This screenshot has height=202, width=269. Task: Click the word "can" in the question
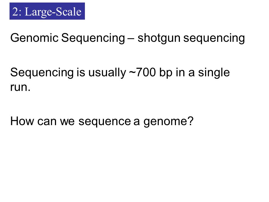pos(47,121)
